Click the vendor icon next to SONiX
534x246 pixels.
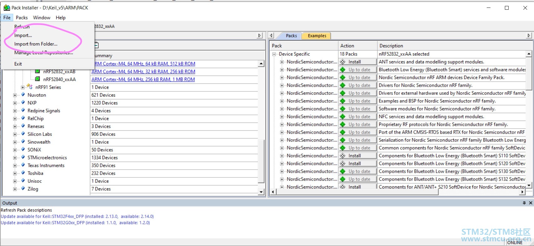[x=23, y=149]
